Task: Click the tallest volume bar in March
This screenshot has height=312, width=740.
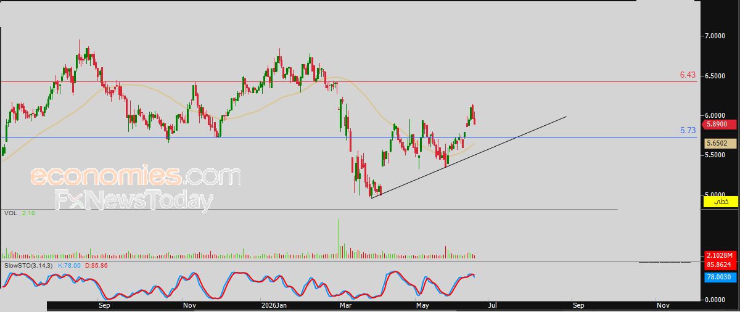Action: pos(339,238)
